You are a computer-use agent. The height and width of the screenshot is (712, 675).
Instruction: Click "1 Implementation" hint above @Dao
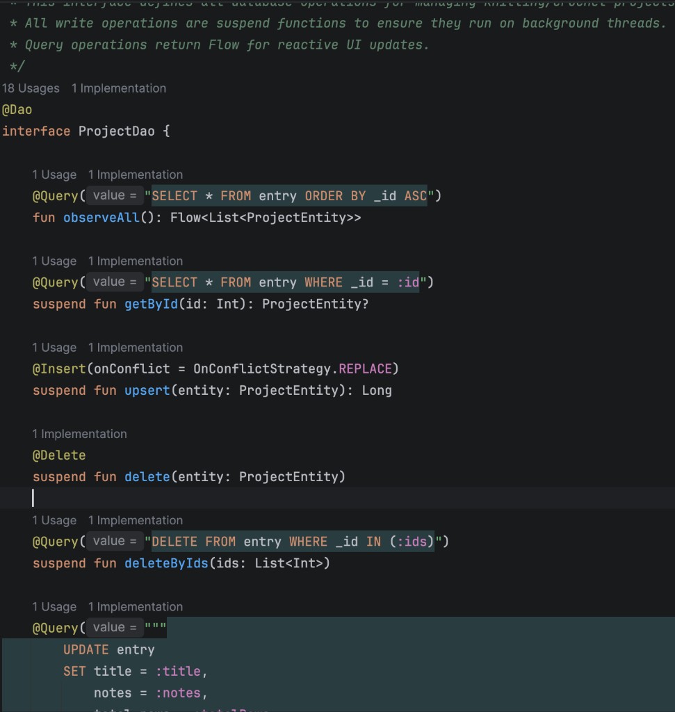[x=119, y=88]
